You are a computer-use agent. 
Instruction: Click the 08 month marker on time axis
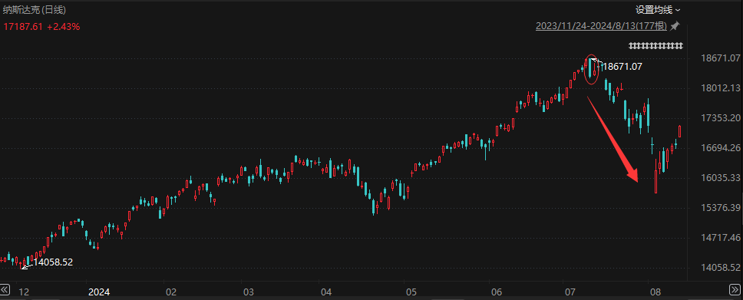[x=655, y=292]
